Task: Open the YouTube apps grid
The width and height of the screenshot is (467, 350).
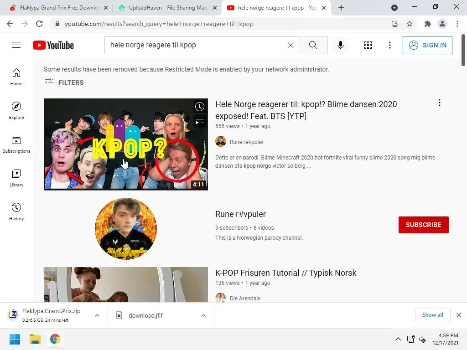Action: [368, 45]
